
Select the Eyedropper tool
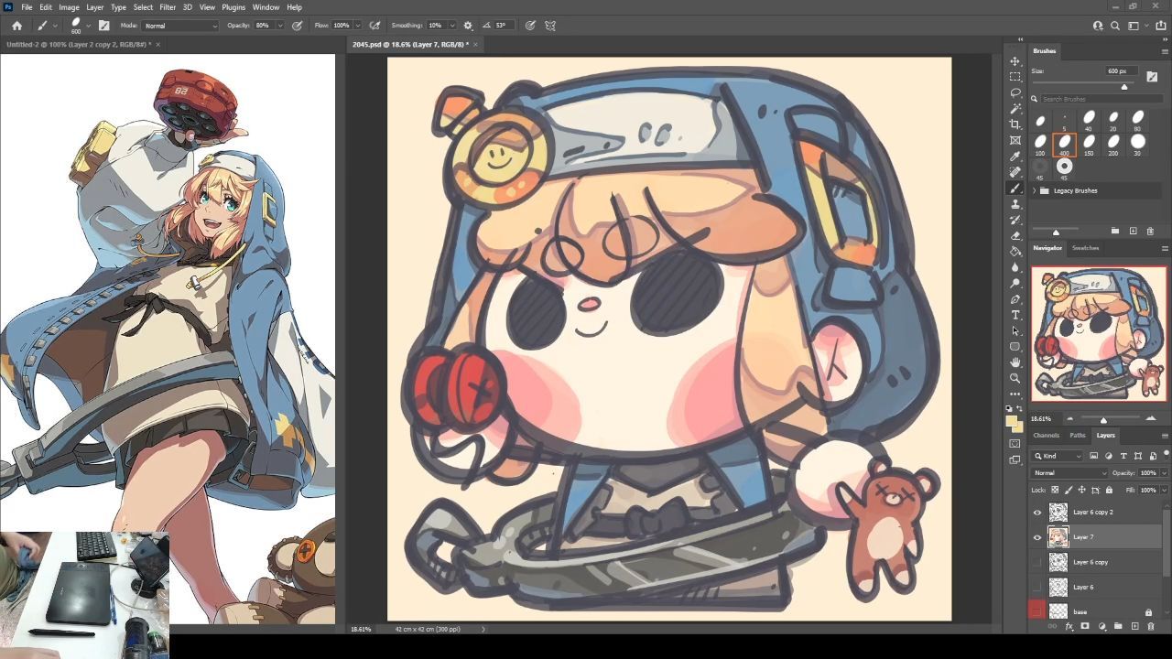point(1015,157)
